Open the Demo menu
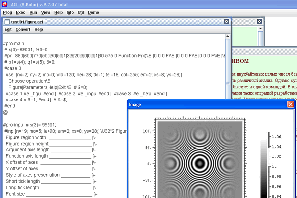The width and height of the screenshot is (297, 198). pos(93,12)
